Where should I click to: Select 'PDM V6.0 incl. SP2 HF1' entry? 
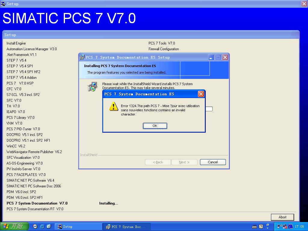[25, 197]
